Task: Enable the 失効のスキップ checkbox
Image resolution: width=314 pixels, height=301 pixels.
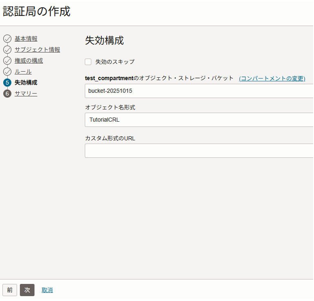Action: [88, 62]
